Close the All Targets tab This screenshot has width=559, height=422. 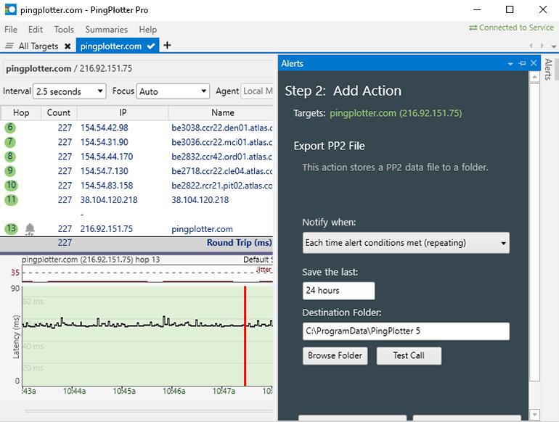[x=68, y=46]
